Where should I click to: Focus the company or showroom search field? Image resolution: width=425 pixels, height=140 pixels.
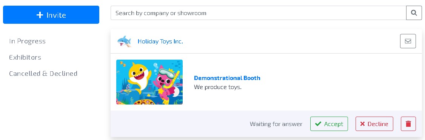point(258,13)
